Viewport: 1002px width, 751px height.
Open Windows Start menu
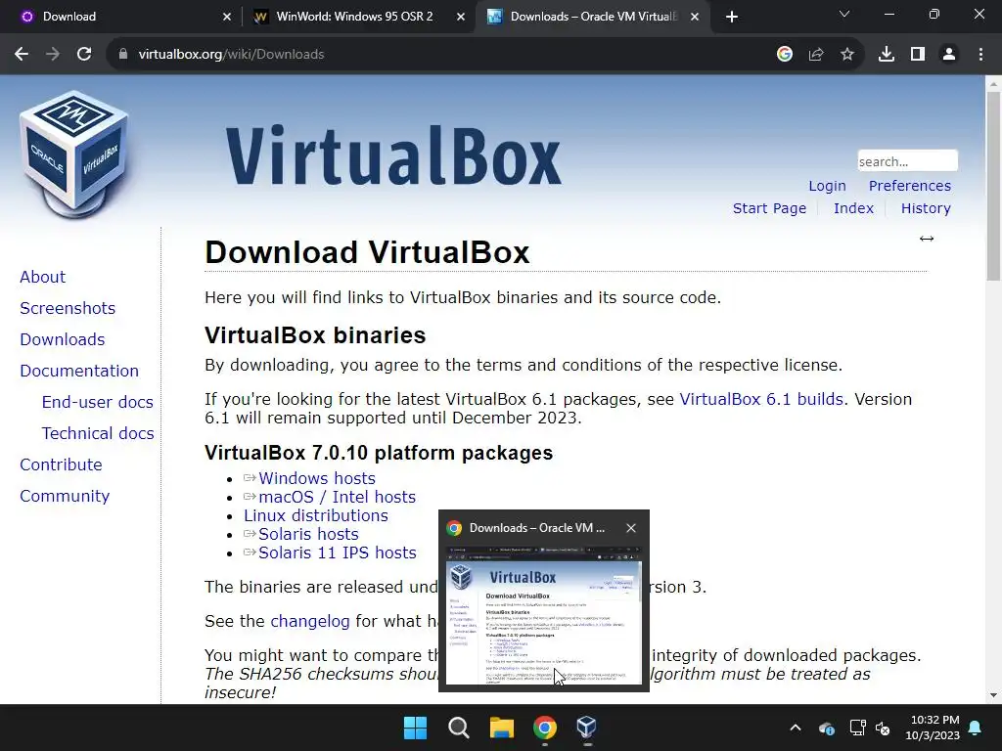pyautogui.click(x=415, y=728)
